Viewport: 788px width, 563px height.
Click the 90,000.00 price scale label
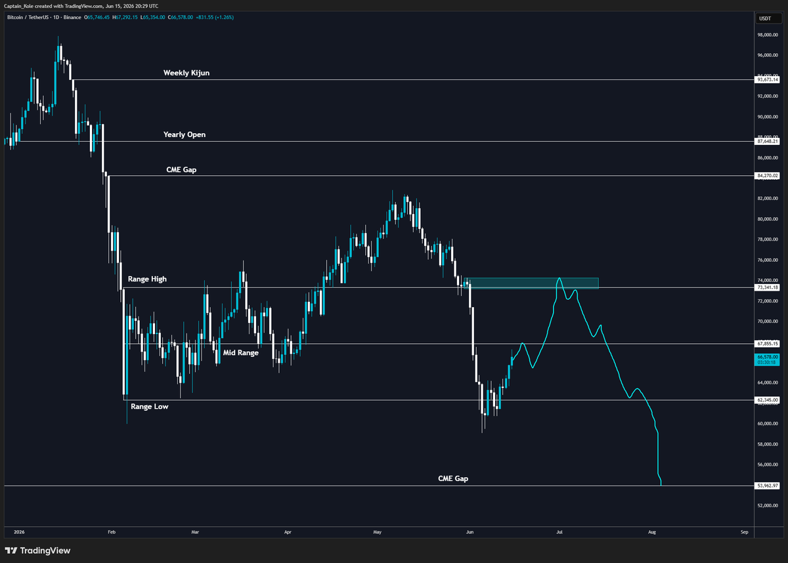(x=768, y=117)
